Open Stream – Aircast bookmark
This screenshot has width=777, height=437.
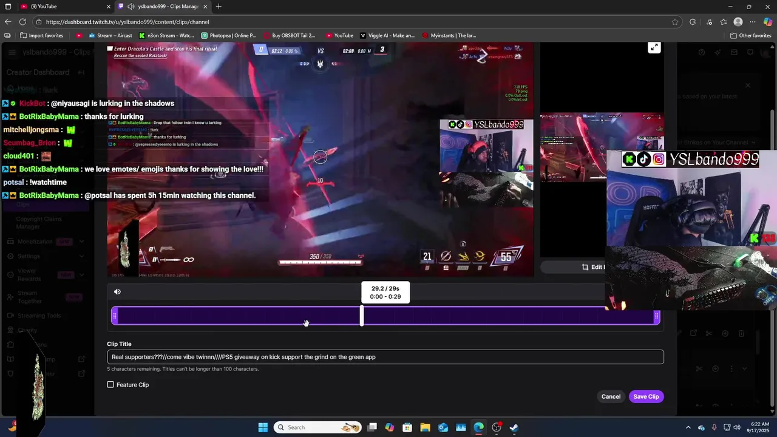click(110, 35)
